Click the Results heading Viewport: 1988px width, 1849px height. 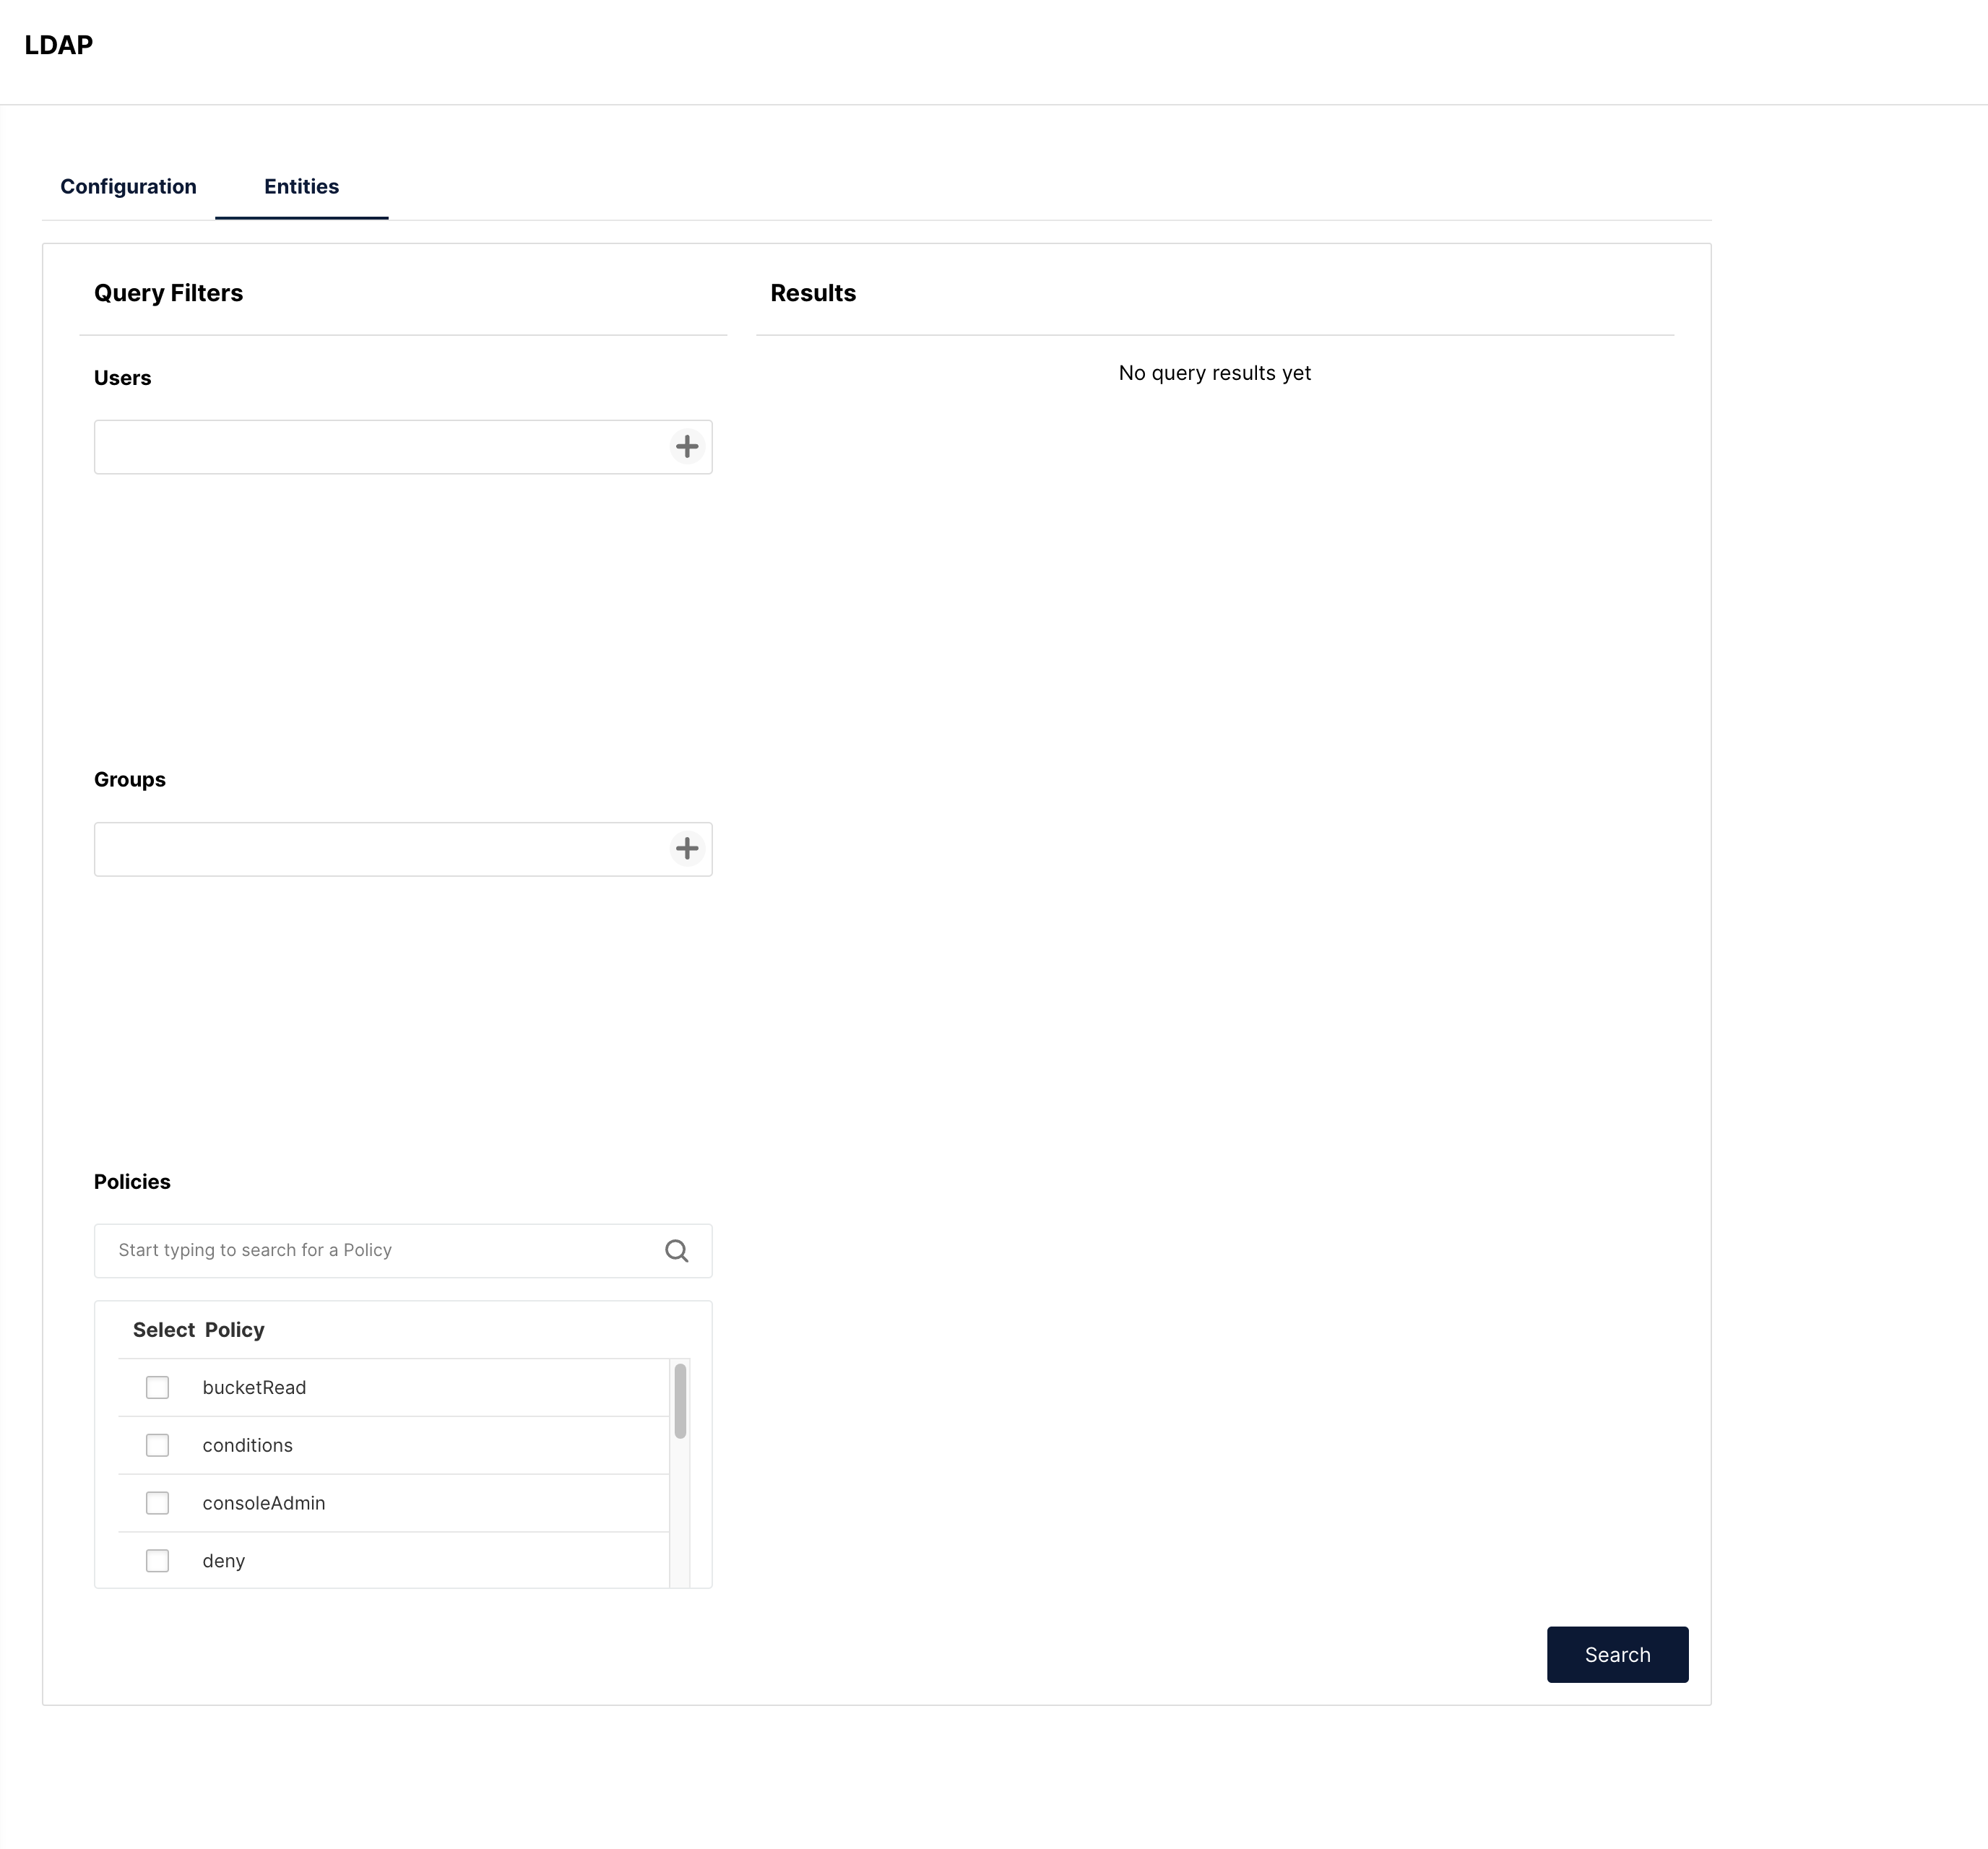[x=813, y=293]
